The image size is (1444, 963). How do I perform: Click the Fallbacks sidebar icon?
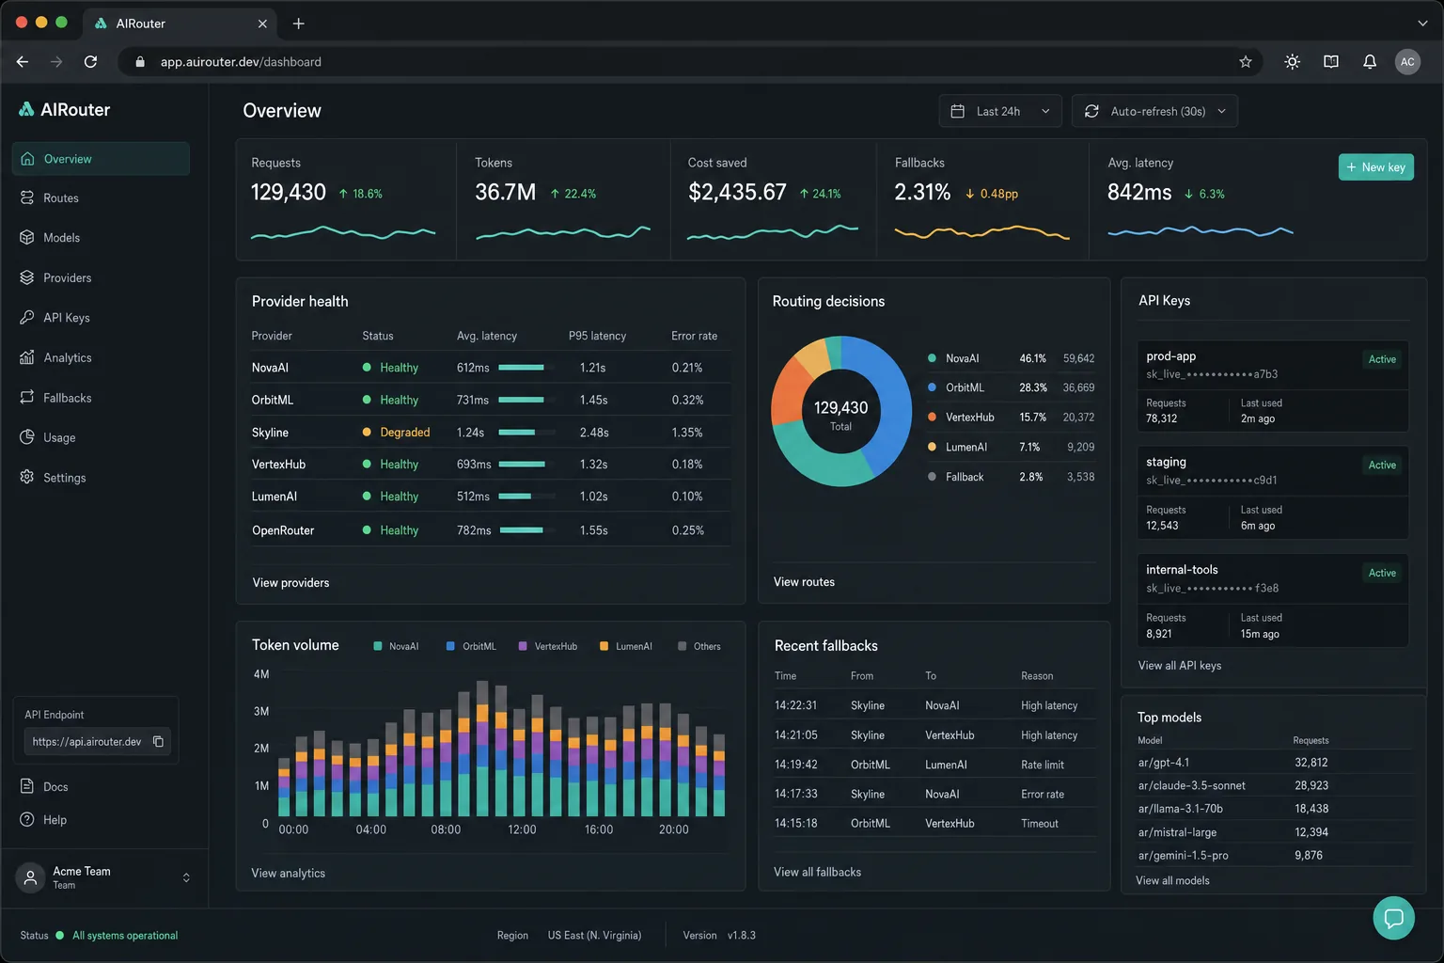pyautogui.click(x=27, y=398)
